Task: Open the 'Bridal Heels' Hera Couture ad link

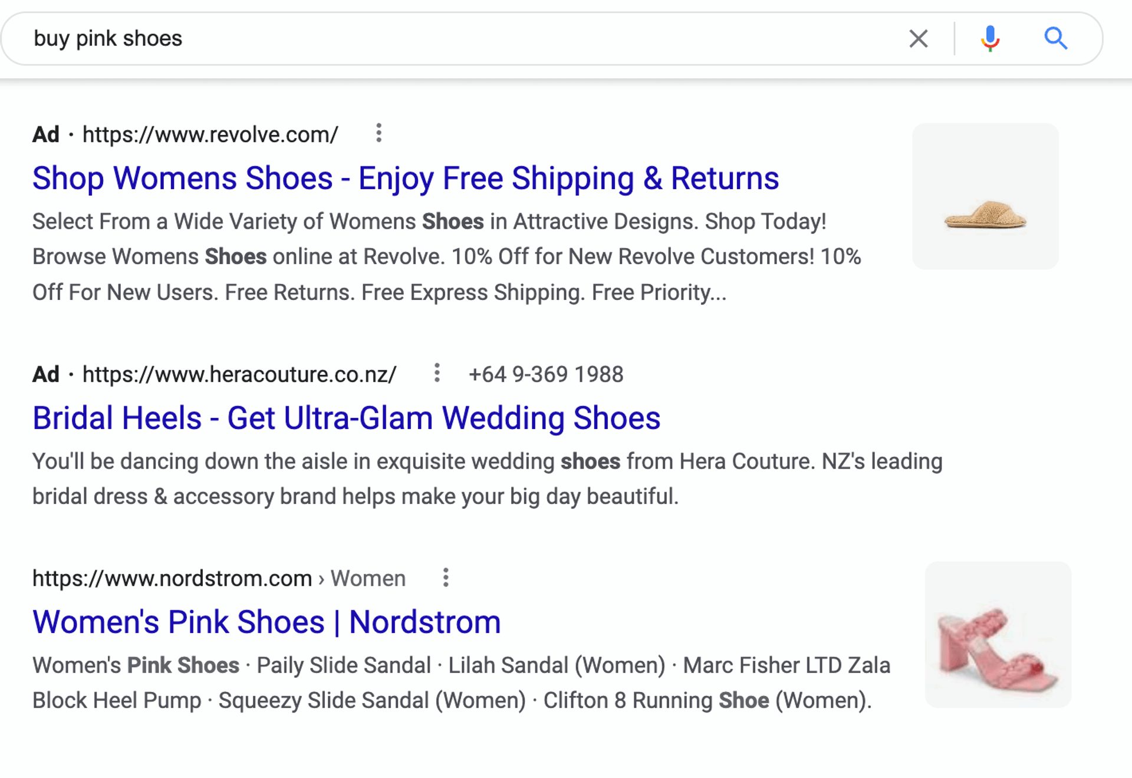Action: point(346,418)
